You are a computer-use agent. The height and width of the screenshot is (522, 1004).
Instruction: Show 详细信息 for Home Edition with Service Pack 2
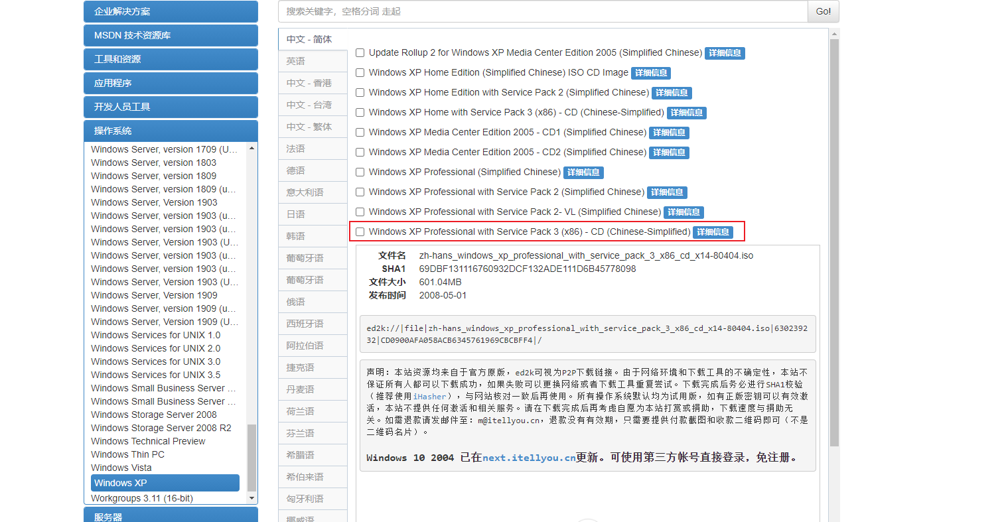click(x=672, y=93)
